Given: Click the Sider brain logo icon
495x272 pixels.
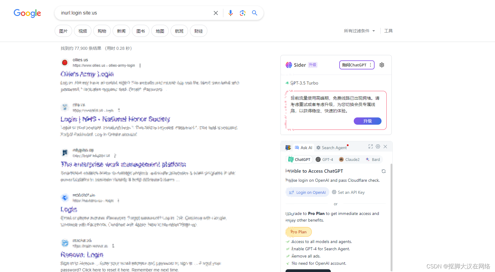Looking at the screenshot, I should [289, 65].
